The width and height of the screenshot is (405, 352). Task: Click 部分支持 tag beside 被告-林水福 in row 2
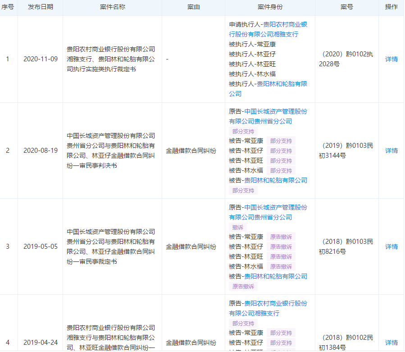coord(281,170)
